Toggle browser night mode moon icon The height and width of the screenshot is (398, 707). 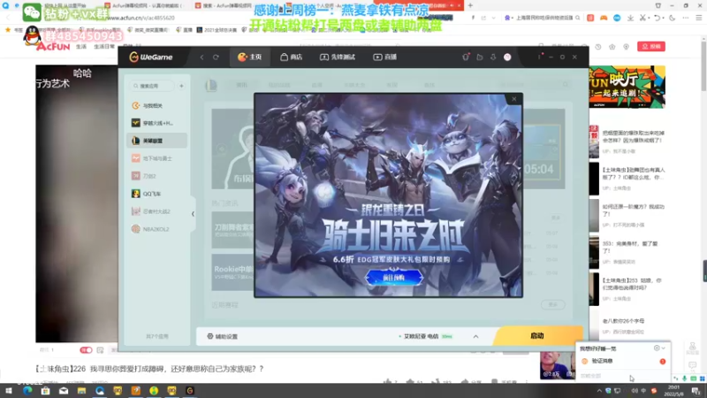(x=673, y=18)
